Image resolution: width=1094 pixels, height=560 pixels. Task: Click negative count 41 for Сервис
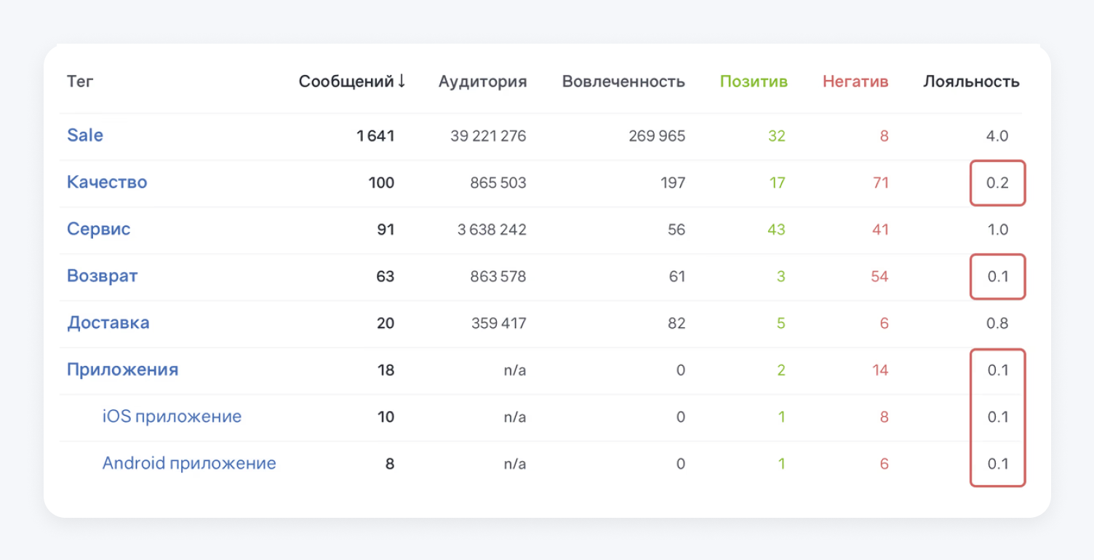point(880,230)
